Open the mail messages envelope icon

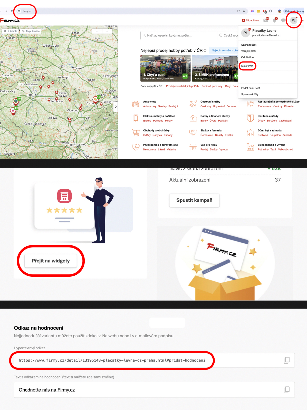point(266,20)
